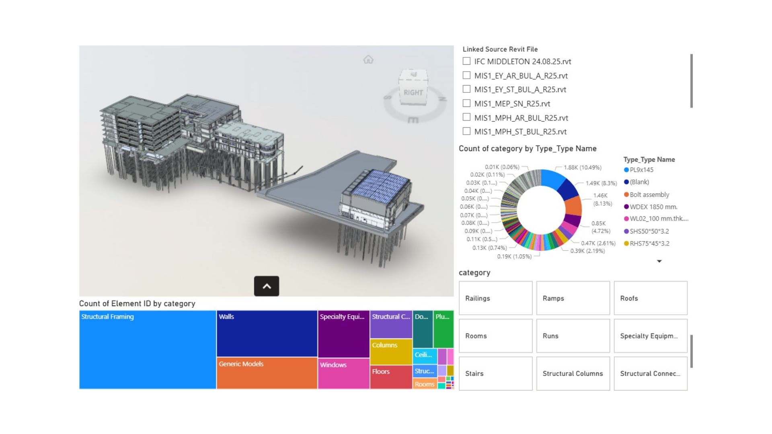
Task: Select Roofs in the category slicer
Action: click(x=651, y=298)
